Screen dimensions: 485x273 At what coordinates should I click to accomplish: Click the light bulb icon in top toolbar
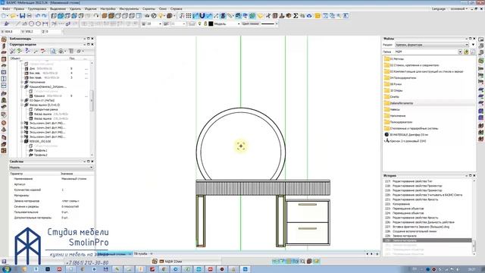pyautogui.click(x=161, y=15)
